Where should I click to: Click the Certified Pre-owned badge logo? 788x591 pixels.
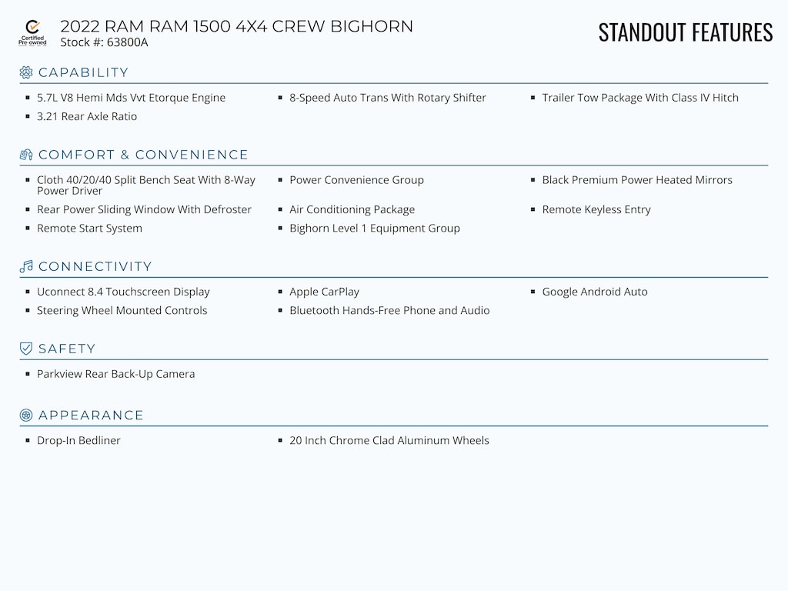[x=32, y=33]
